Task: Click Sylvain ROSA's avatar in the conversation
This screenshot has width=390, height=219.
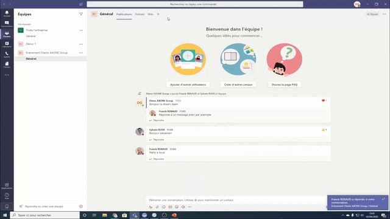Action: (140, 131)
